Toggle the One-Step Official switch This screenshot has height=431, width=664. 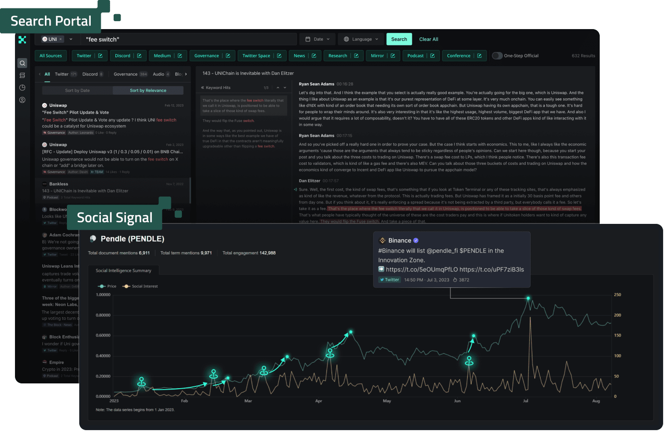[x=497, y=56]
